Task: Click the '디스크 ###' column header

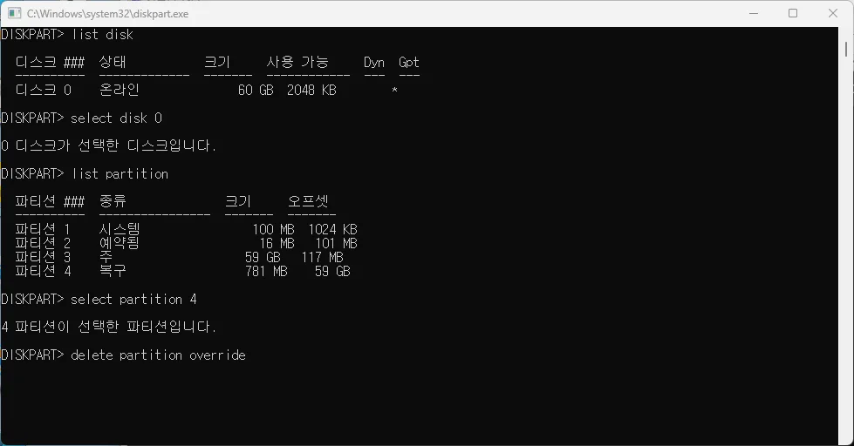Action: pyautogui.click(x=50, y=62)
